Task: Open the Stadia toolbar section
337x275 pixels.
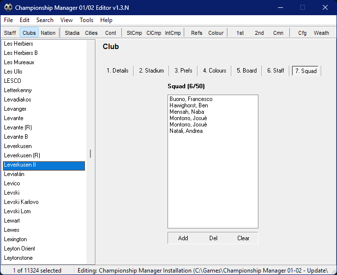Action: coord(72,33)
